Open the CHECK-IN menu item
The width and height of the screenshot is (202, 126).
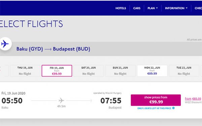[198, 8]
